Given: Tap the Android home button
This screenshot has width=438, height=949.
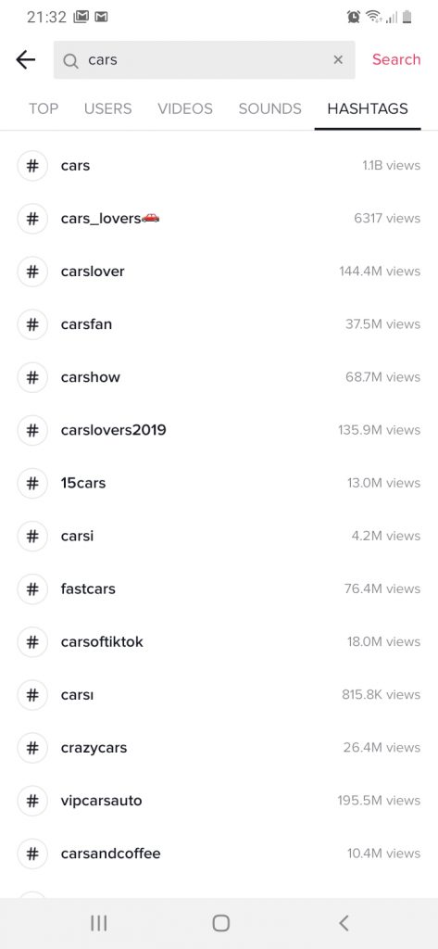Looking at the screenshot, I should (x=220, y=923).
